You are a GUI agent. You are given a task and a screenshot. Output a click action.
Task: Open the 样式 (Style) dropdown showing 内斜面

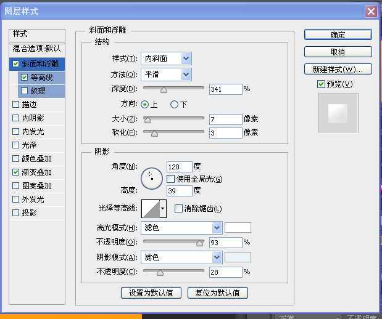coord(166,59)
